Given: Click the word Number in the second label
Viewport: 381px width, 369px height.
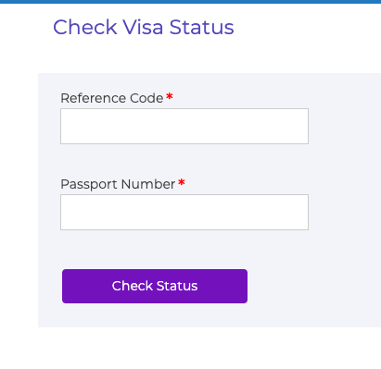Looking at the screenshot, I should click(148, 184).
